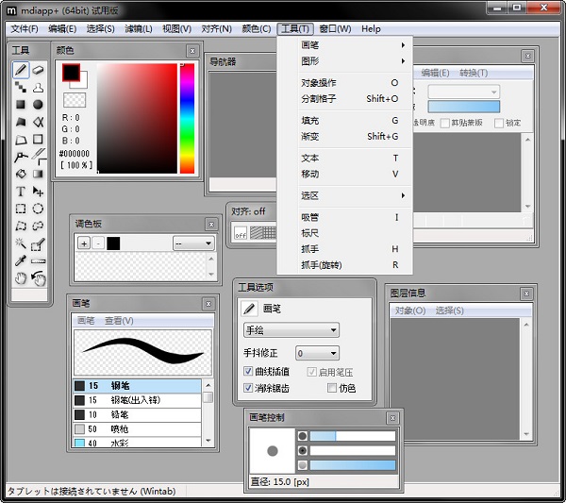
Task: Select the magic wand tool
Action: point(21,243)
